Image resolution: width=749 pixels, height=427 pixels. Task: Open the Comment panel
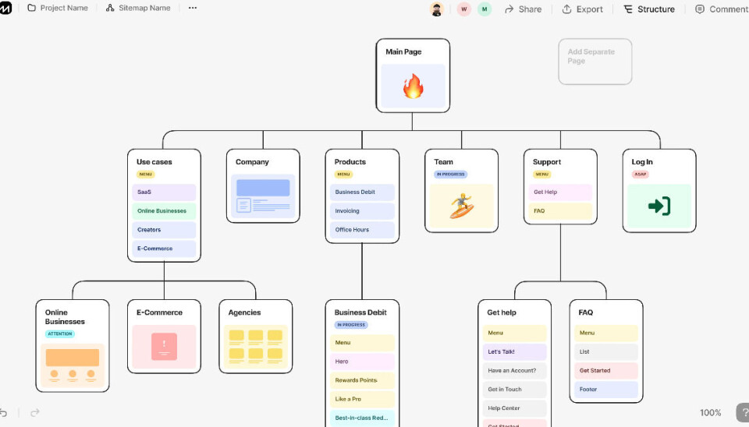point(722,9)
